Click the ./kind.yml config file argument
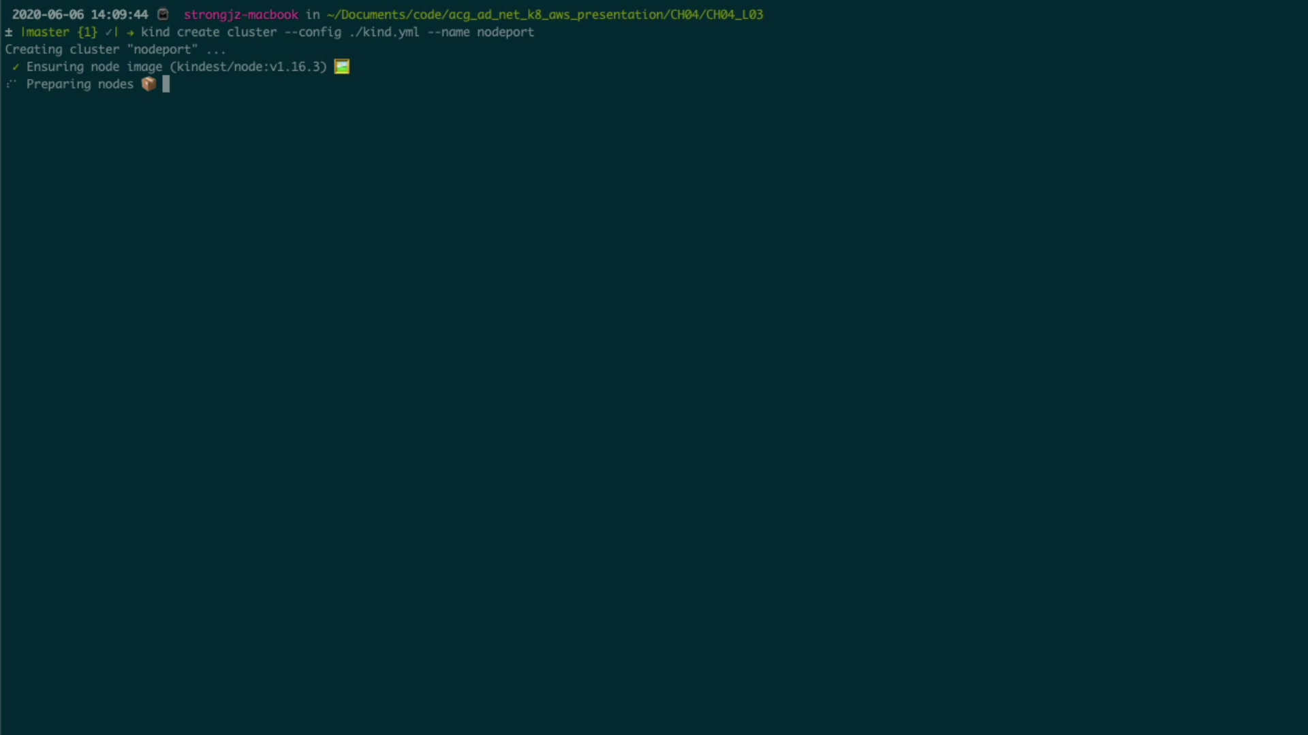The width and height of the screenshot is (1308, 735). (384, 32)
